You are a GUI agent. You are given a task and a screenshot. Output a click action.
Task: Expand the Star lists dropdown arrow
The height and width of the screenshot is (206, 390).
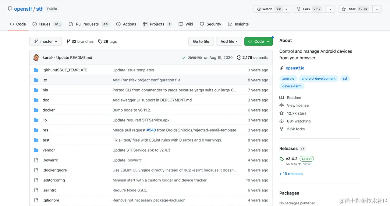click(x=377, y=9)
